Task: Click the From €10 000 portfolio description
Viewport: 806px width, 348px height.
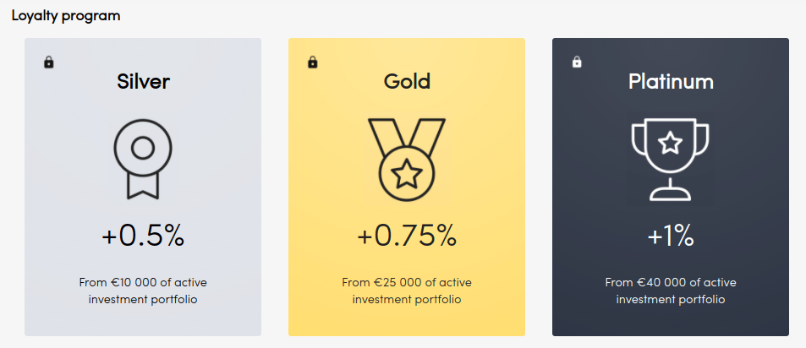Action: tap(143, 291)
